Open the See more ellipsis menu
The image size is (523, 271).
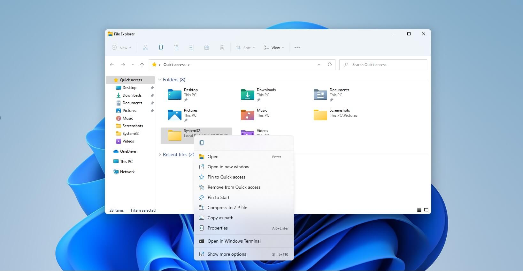click(297, 48)
